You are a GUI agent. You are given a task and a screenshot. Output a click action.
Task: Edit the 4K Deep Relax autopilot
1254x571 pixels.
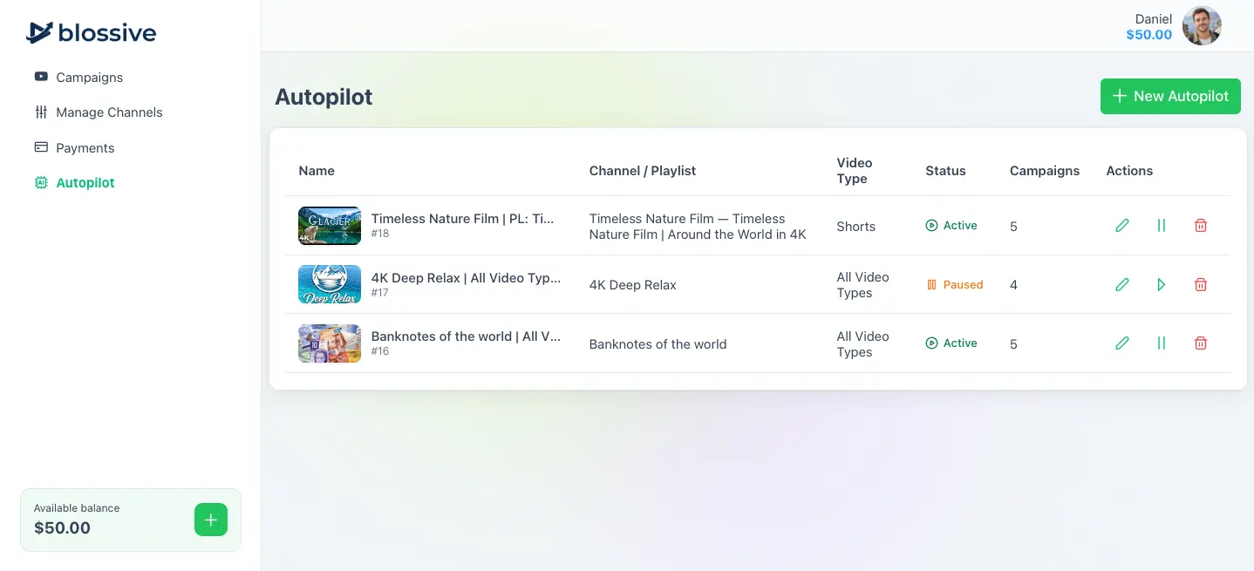pos(1122,284)
